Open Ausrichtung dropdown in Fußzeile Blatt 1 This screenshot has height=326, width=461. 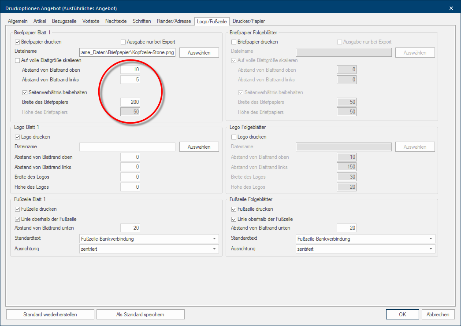[x=149, y=249]
